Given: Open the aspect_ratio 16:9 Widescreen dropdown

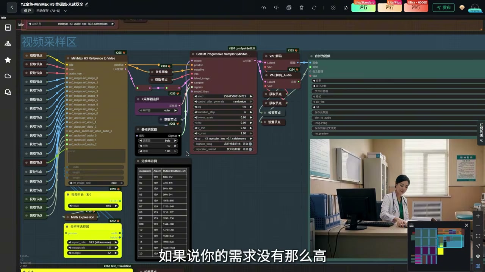Looking at the screenshot, I should [93, 242].
